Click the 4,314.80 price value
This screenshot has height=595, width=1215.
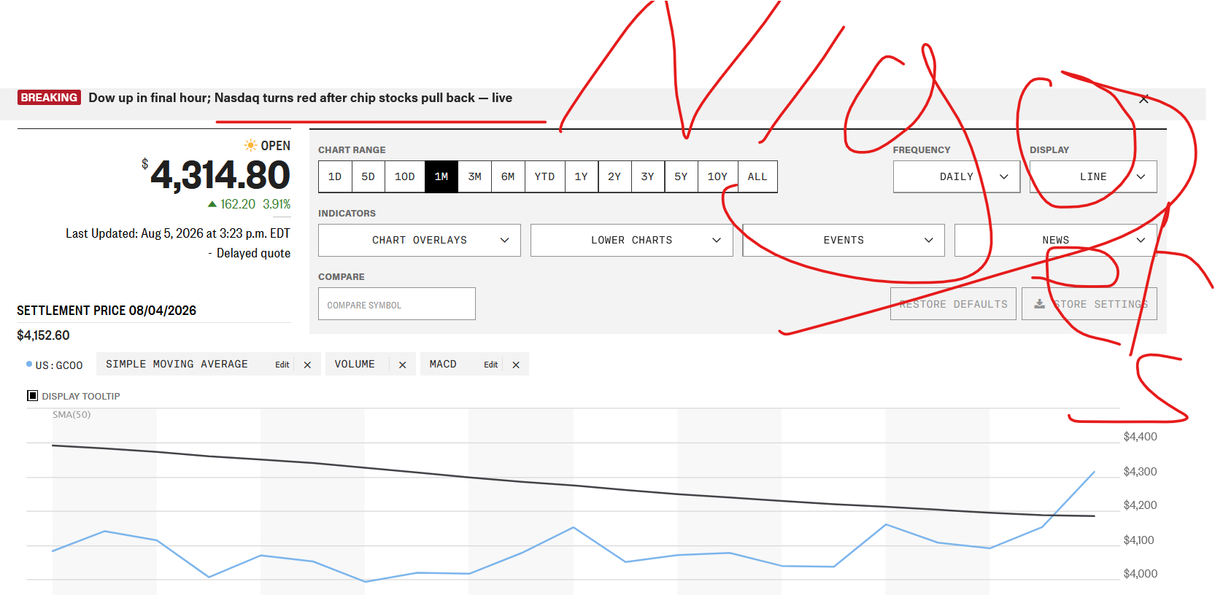click(x=220, y=175)
